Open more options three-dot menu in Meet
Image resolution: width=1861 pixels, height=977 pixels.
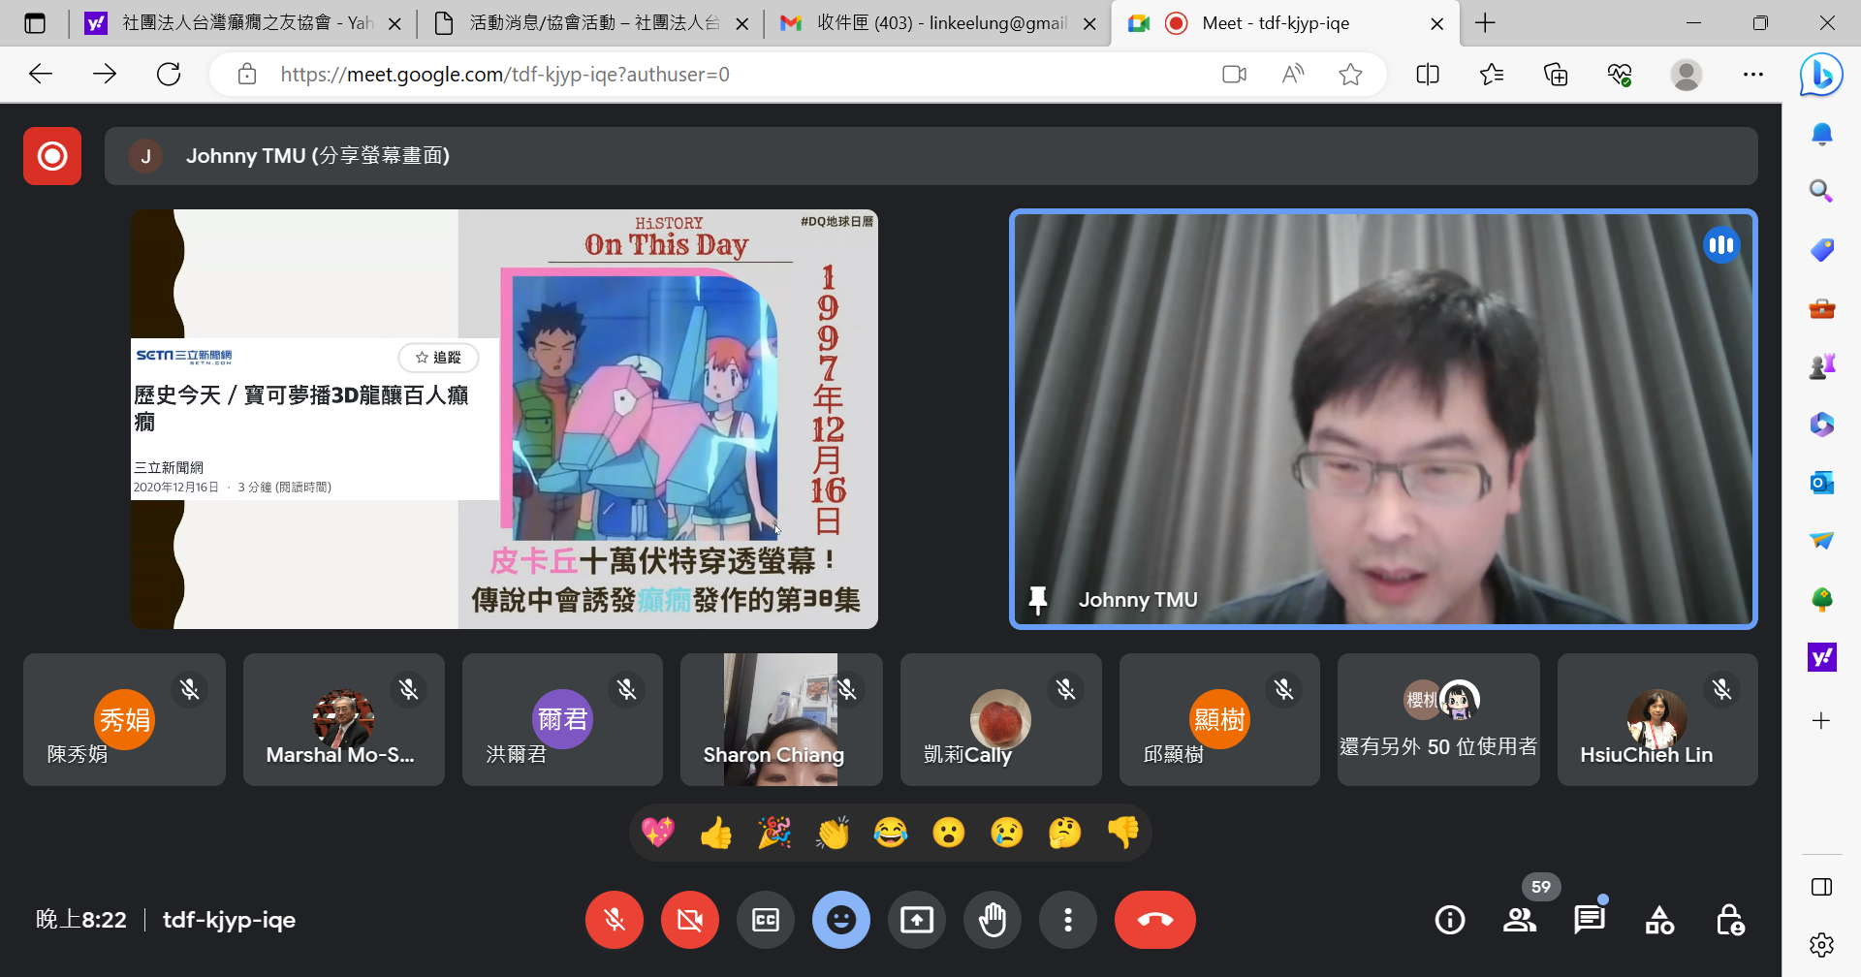[1068, 920]
